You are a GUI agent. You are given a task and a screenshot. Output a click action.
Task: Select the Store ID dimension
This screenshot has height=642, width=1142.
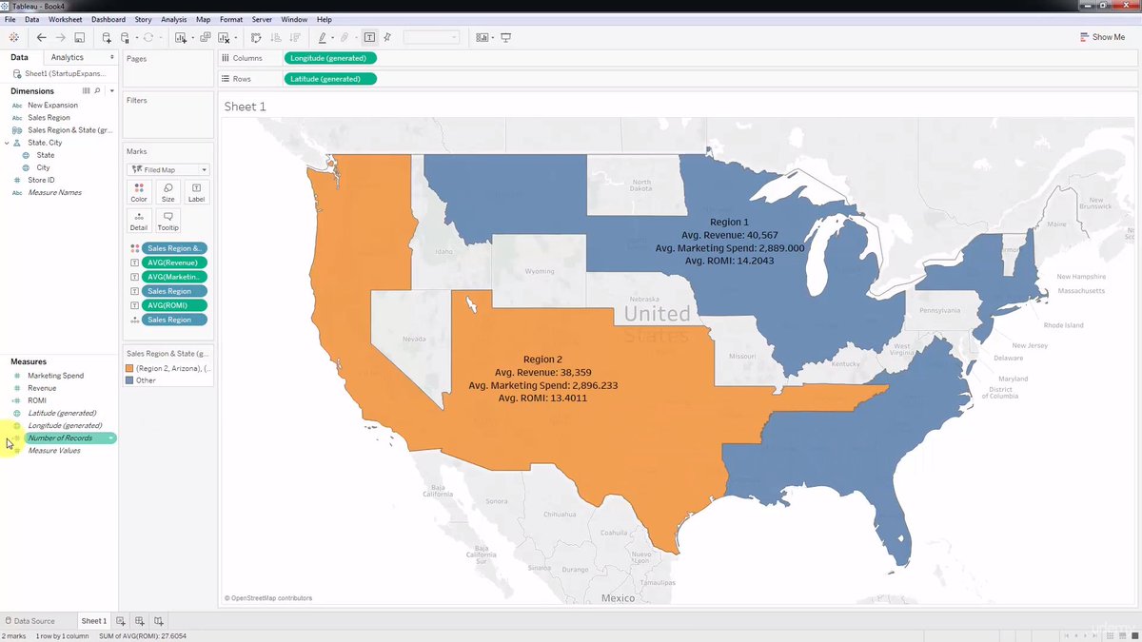point(41,180)
